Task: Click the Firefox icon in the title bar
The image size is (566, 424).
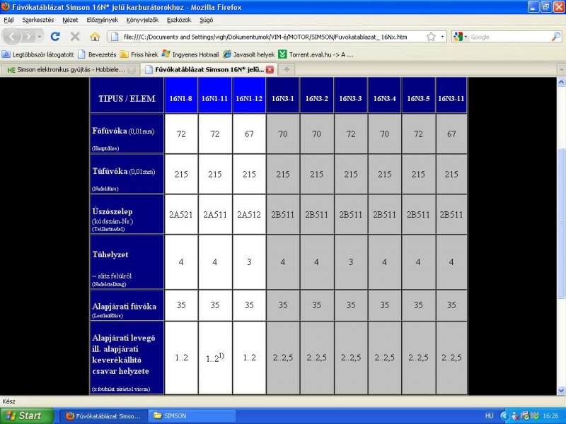Action: coord(6,6)
